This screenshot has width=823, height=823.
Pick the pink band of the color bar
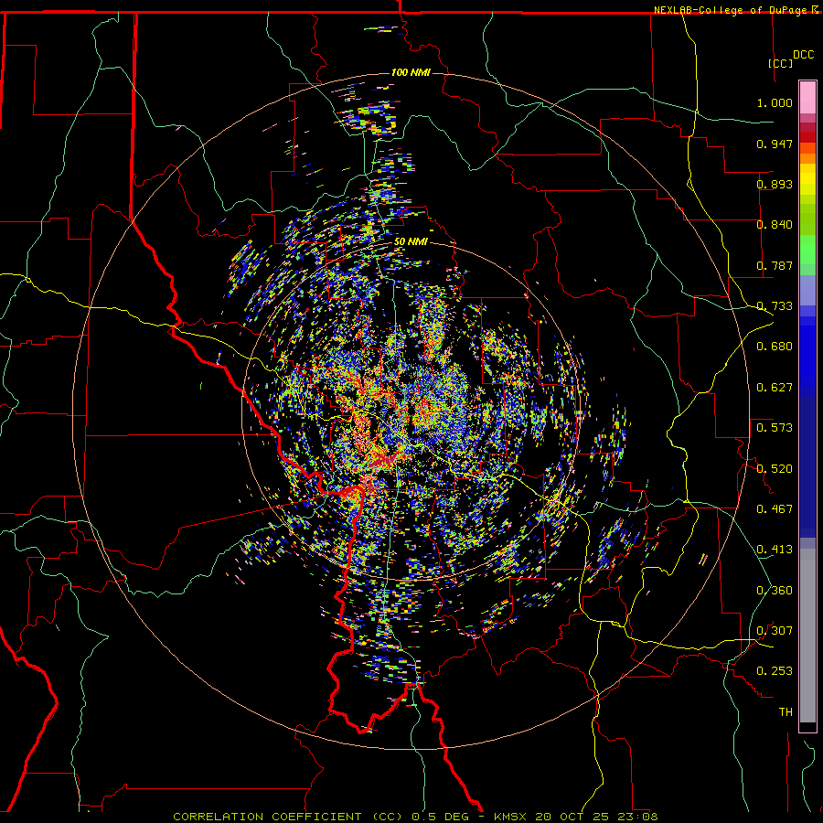(x=807, y=97)
